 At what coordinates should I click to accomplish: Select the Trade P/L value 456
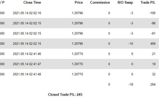153,44
